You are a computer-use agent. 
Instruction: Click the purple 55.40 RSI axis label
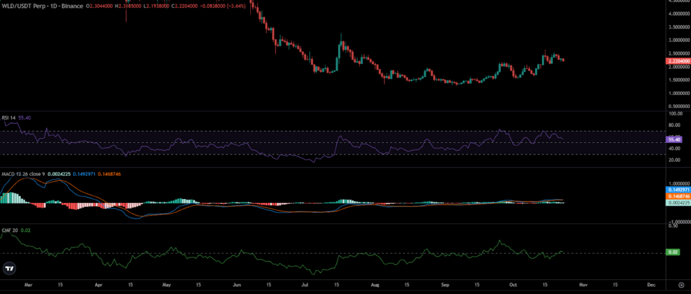675,140
